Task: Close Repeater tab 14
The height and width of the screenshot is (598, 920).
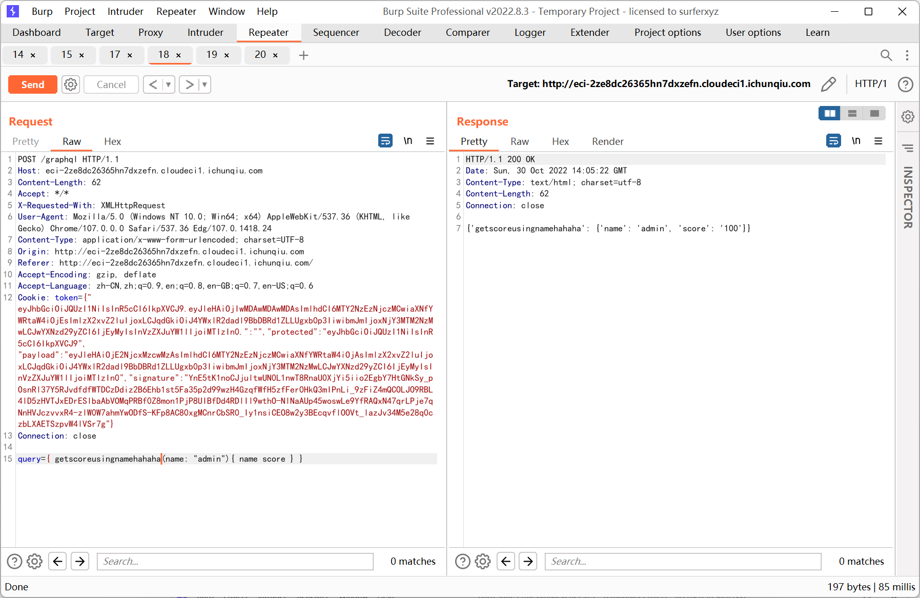Action: click(x=33, y=55)
